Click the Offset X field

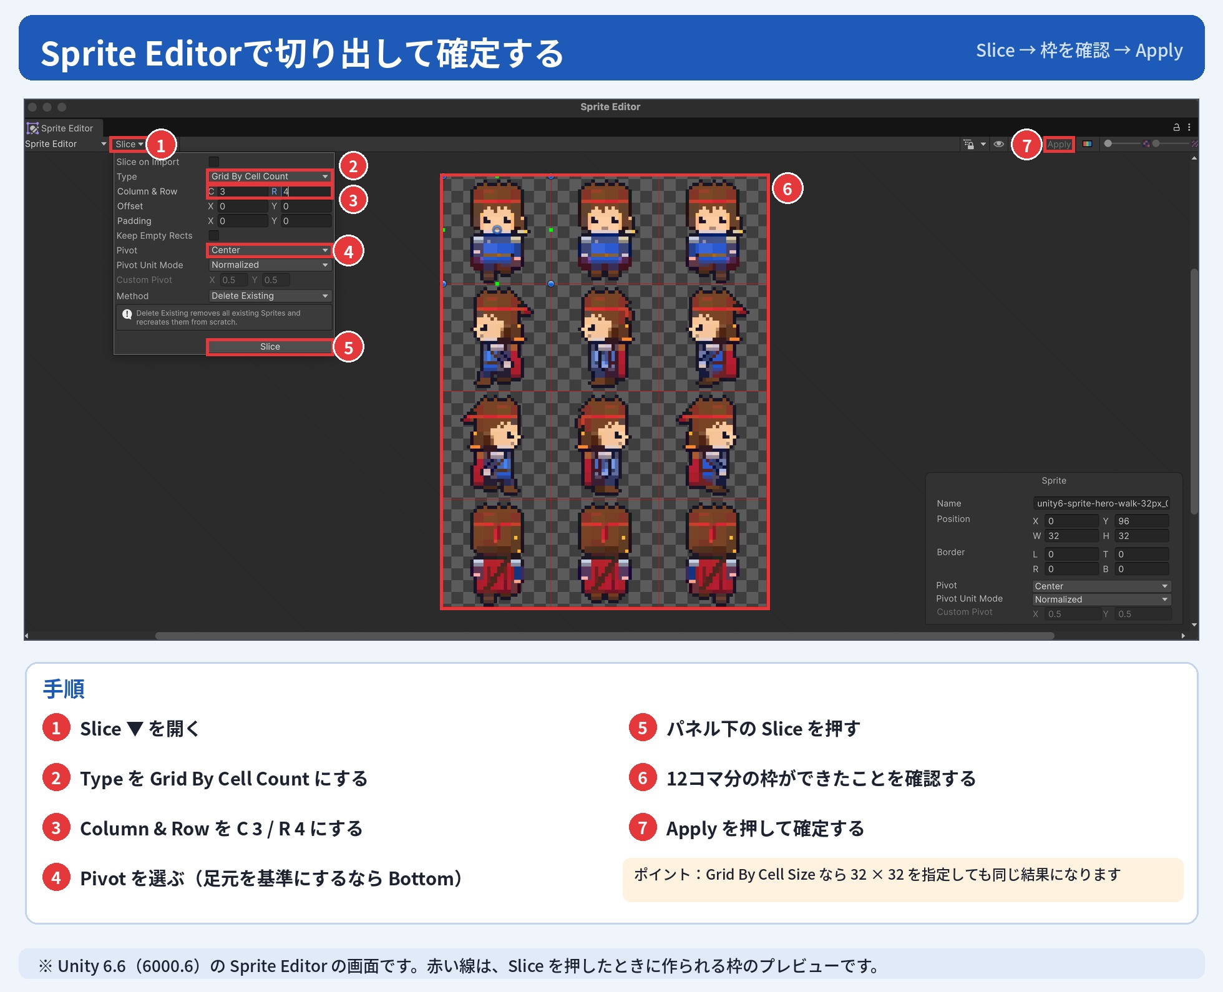(x=243, y=206)
